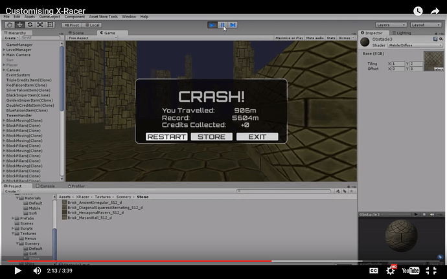Open the Layout dropdown
447x279 pixels.
pos(426,25)
